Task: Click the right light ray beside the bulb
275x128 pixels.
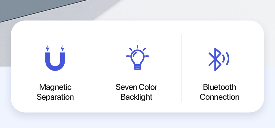Action: pyautogui.click(x=147, y=56)
